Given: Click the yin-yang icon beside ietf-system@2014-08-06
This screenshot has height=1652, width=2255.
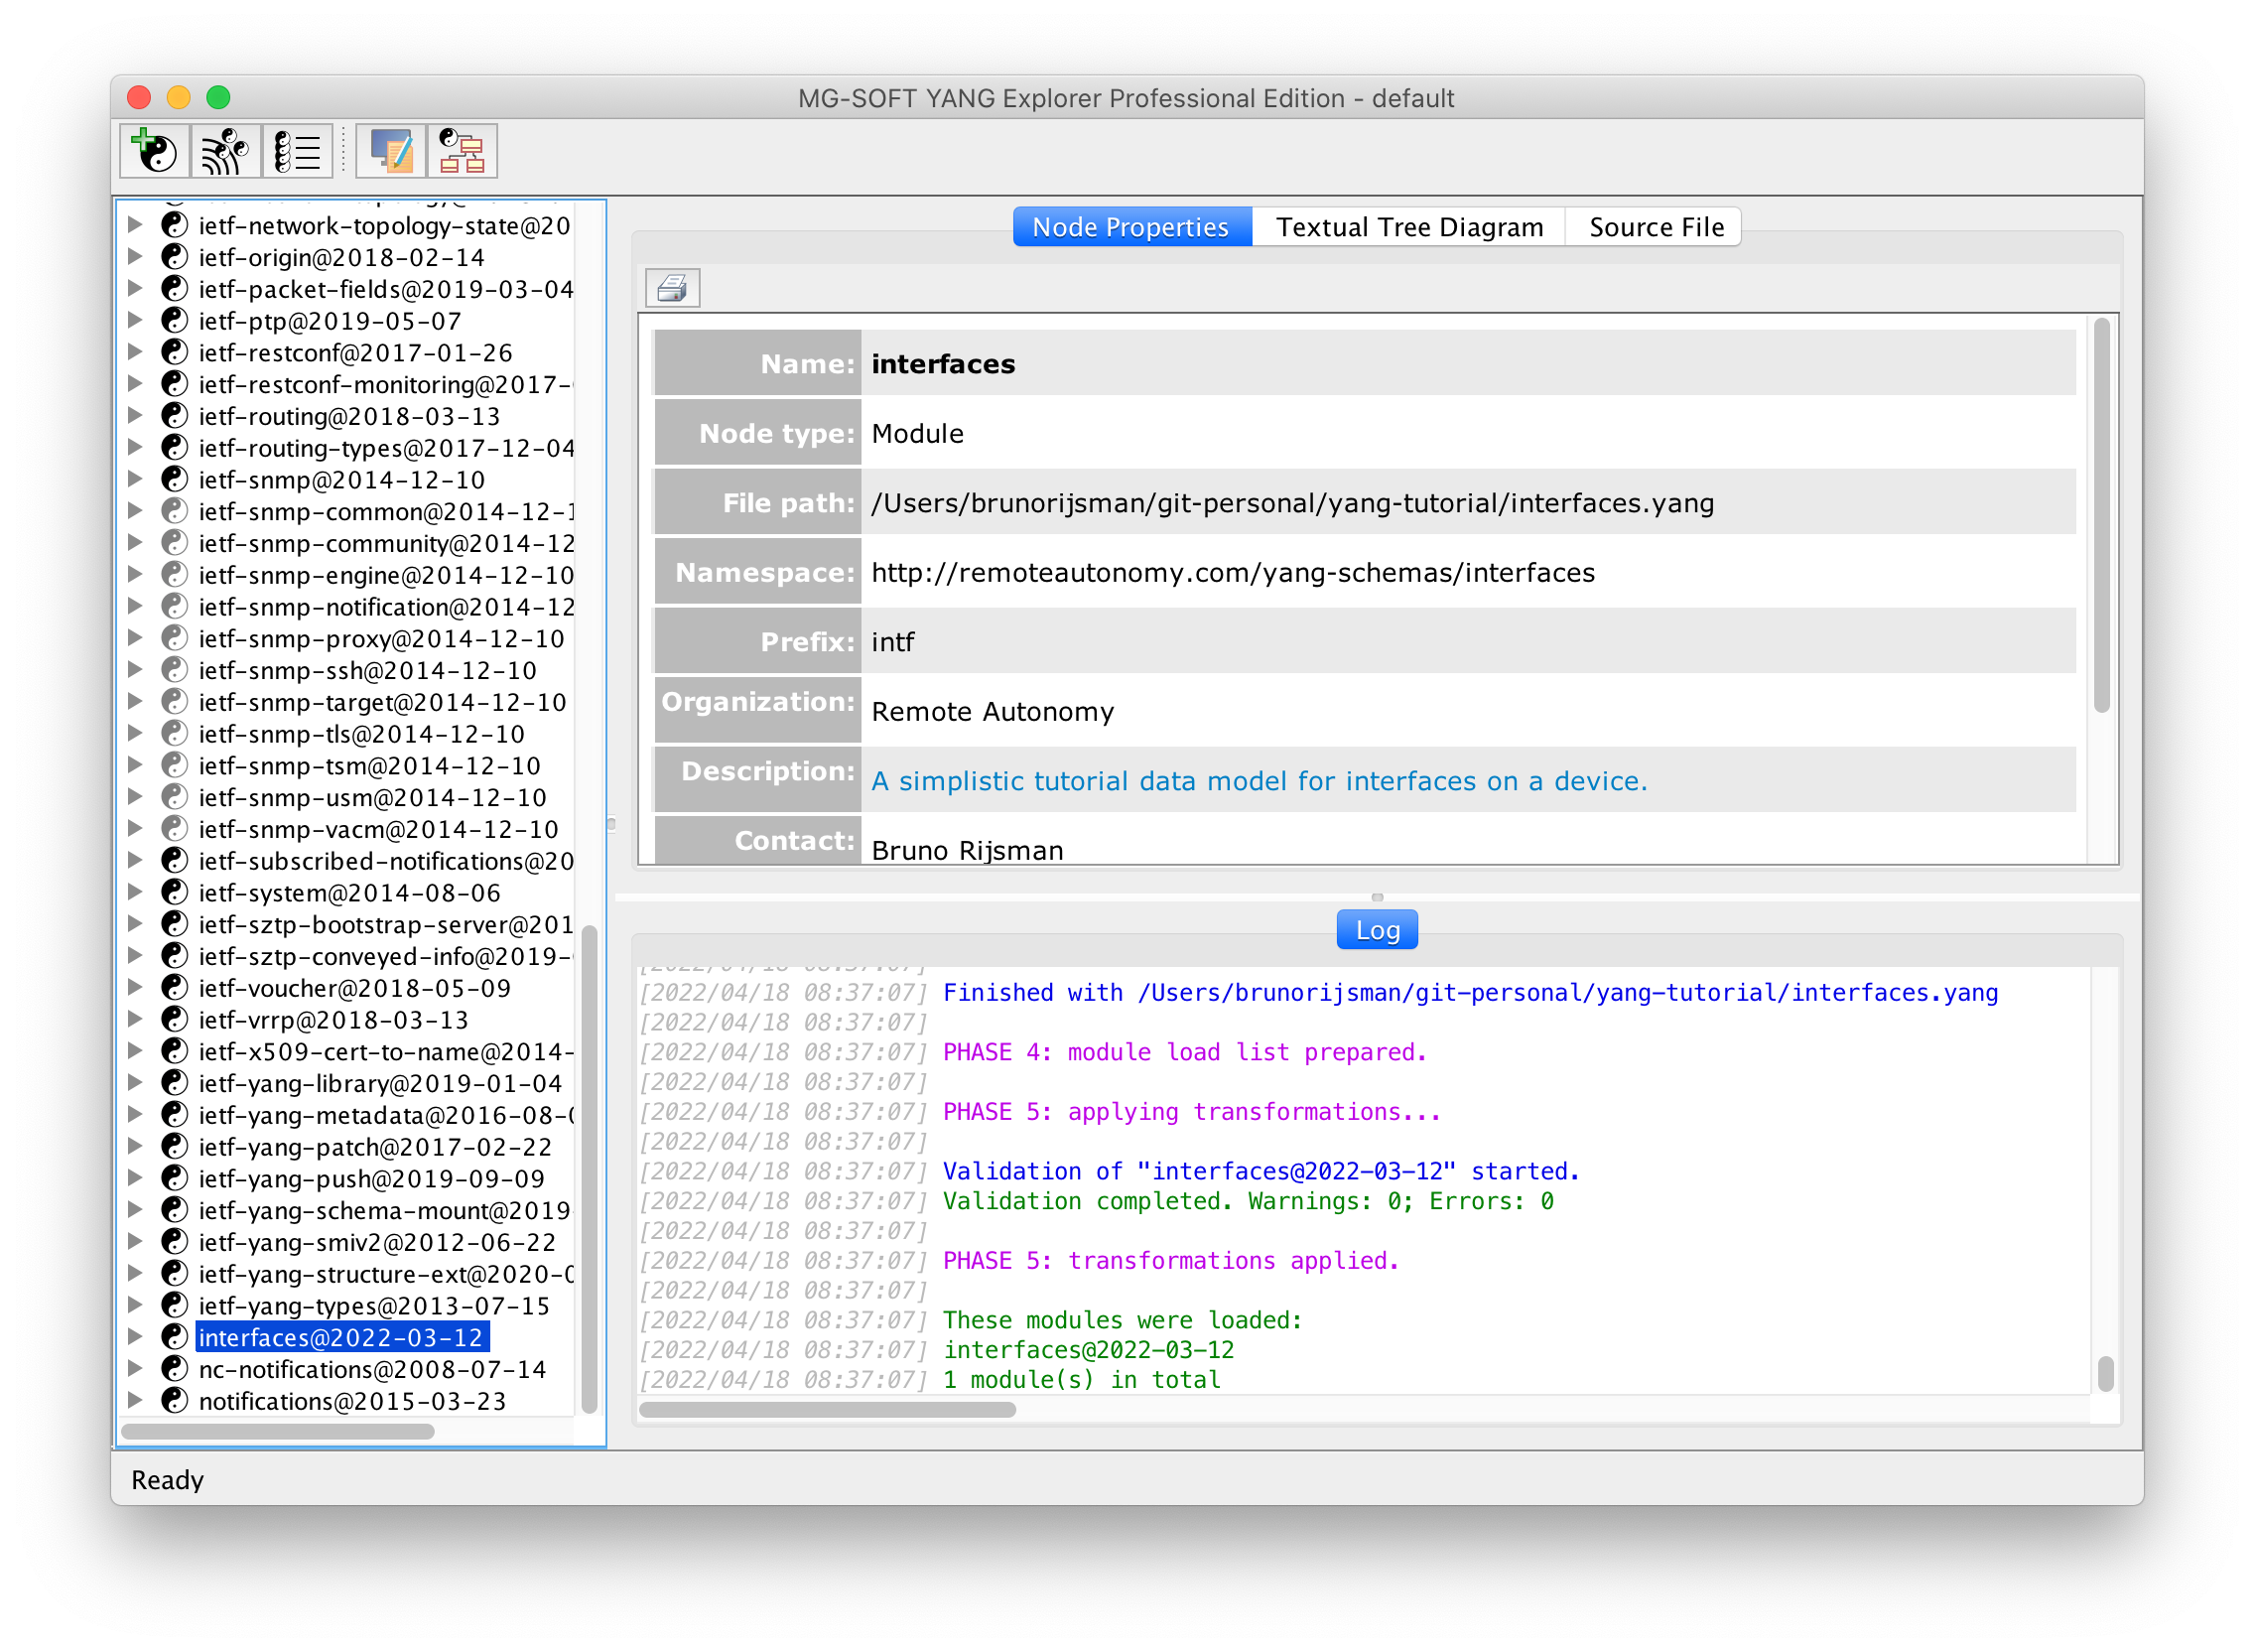Looking at the screenshot, I should pos(175,892).
